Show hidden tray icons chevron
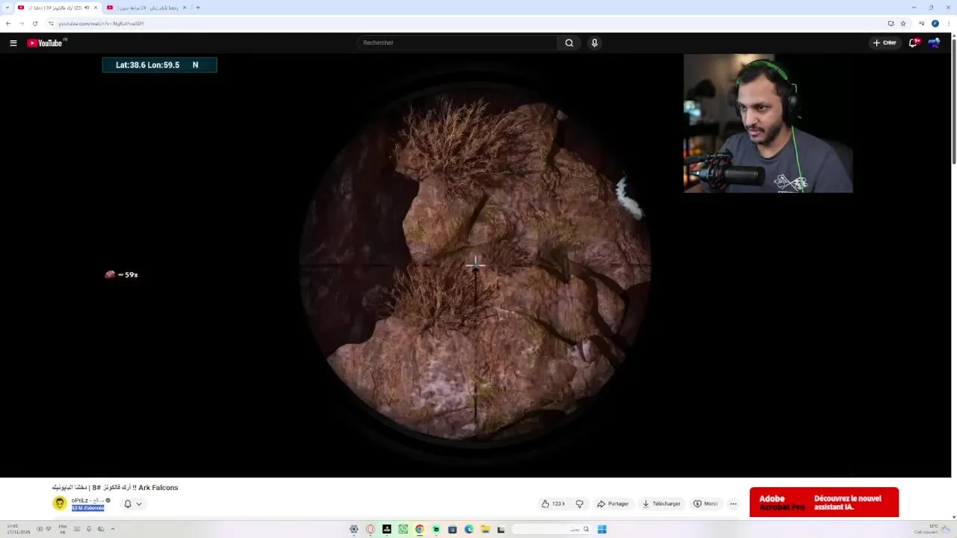957x538 pixels. tap(113, 529)
